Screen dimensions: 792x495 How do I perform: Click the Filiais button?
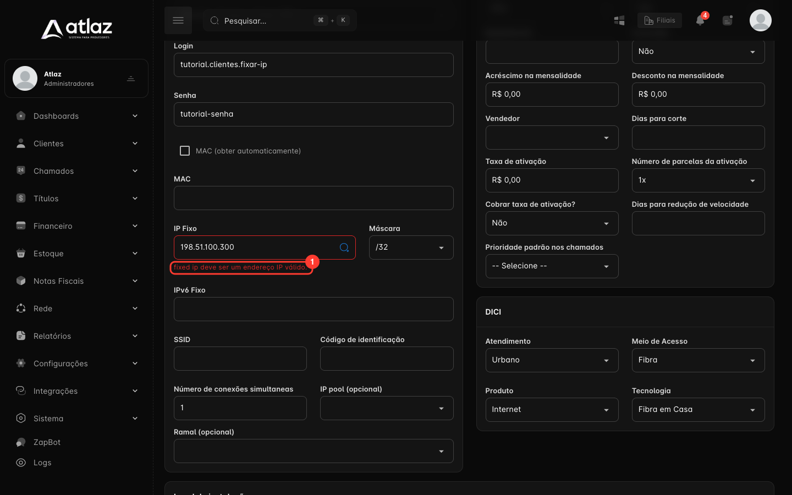click(659, 20)
